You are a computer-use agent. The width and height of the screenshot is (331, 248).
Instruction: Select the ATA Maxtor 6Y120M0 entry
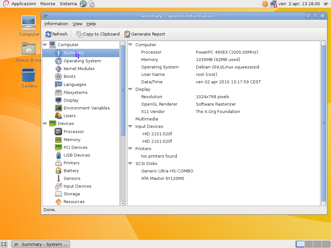224,178
